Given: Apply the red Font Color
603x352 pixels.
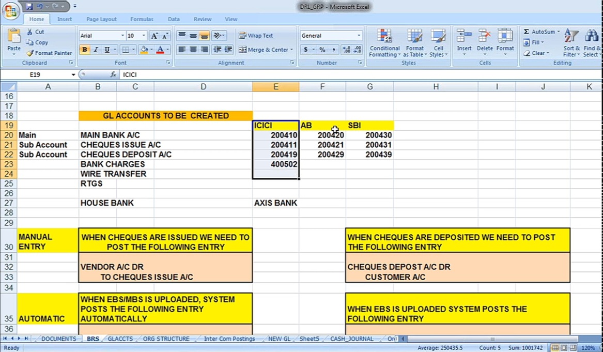Looking at the screenshot, I should click(x=160, y=50).
